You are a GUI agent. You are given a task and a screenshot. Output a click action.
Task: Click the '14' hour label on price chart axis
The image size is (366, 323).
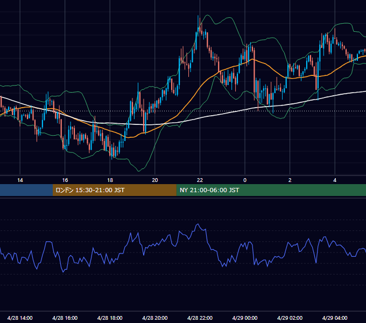point(20,180)
